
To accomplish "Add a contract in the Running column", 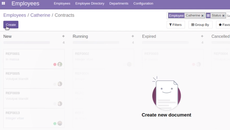I will tap(133, 36).
